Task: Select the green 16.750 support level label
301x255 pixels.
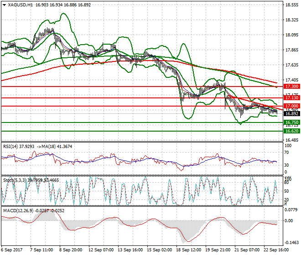Action: coord(291,122)
